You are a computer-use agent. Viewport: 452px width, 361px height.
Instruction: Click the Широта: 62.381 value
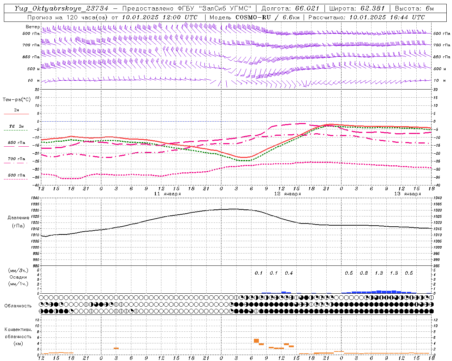(x=357, y=8)
